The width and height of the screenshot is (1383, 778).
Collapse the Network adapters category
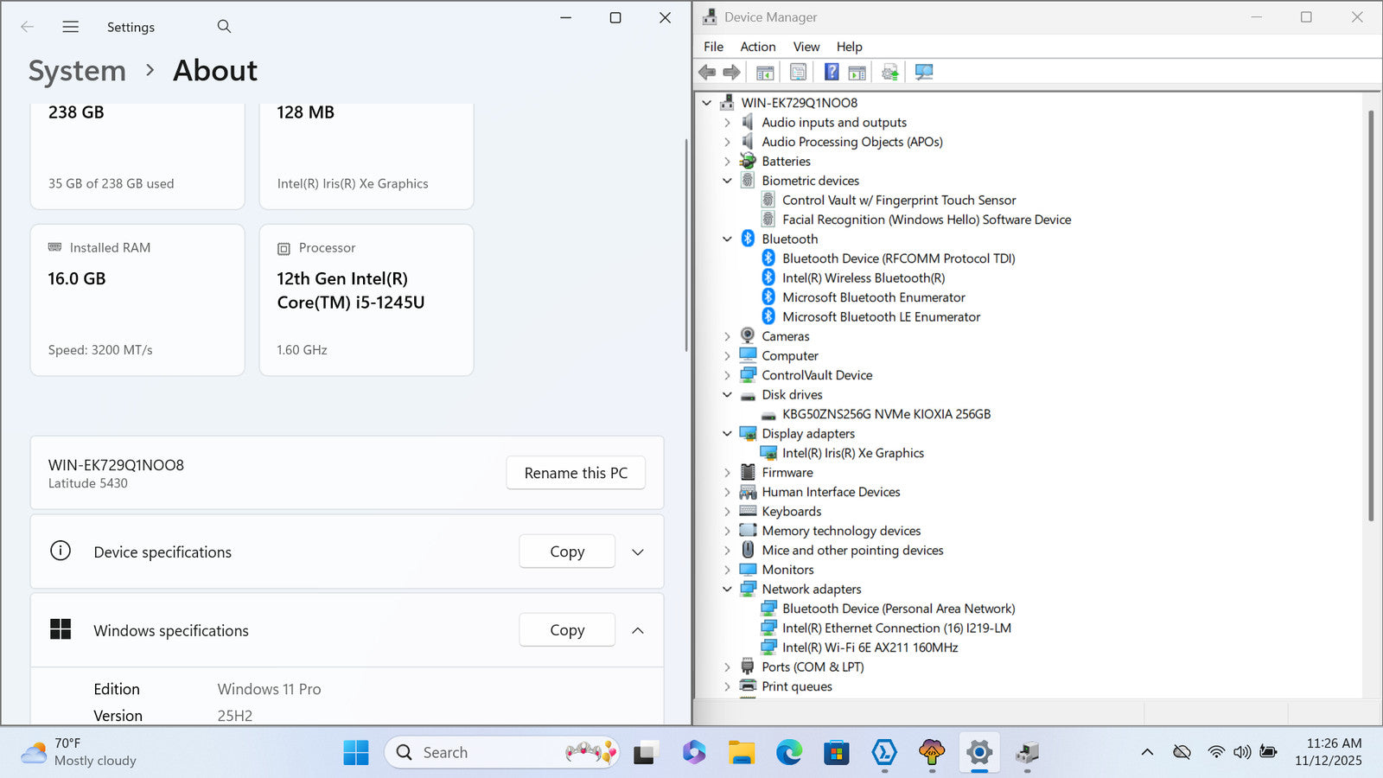point(727,590)
